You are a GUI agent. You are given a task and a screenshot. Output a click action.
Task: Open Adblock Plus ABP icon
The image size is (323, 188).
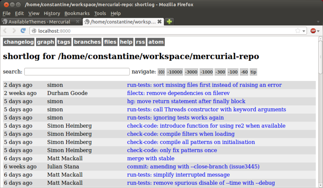(313, 31)
